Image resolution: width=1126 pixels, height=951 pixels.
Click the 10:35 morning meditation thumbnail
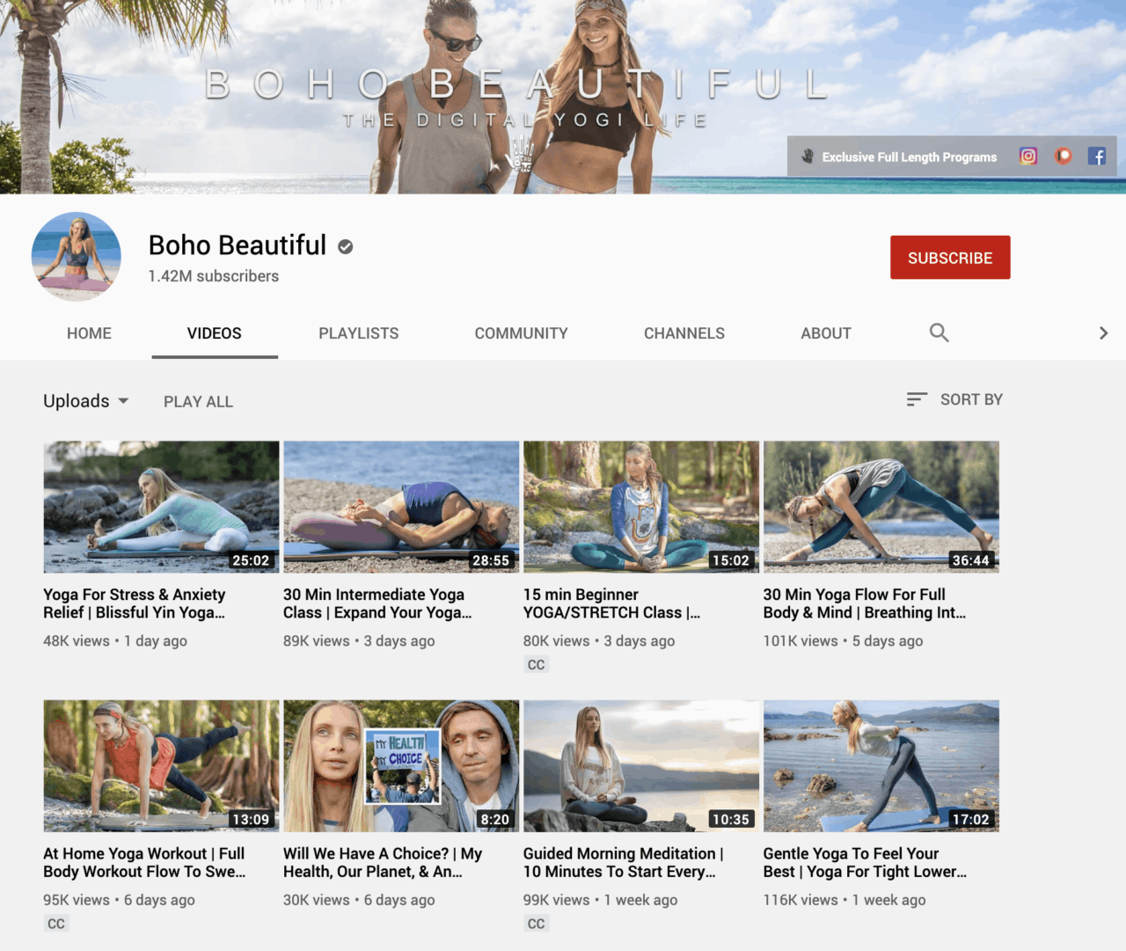tap(641, 766)
